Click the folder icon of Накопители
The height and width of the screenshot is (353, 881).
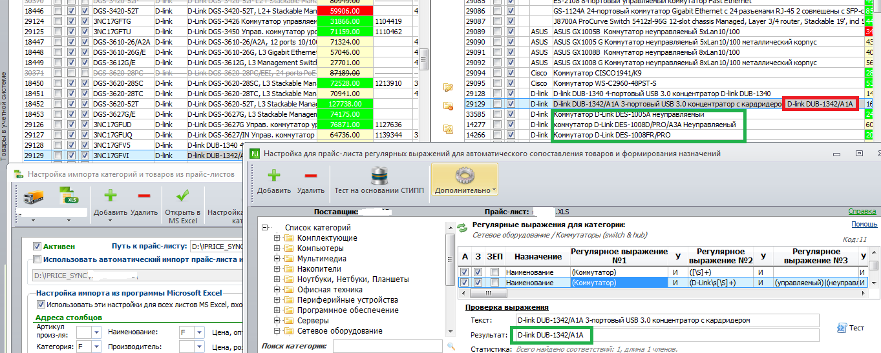(289, 269)
